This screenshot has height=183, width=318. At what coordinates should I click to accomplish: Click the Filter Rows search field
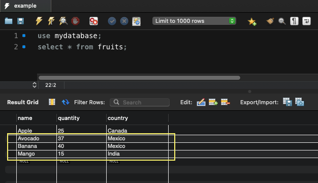(140, 102)
